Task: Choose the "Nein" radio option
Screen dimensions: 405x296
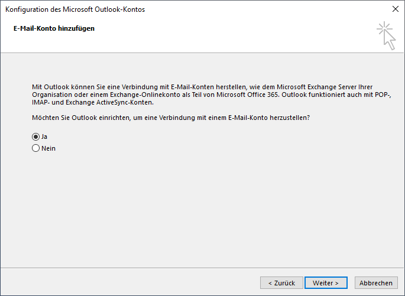Action: pos(35,148)
